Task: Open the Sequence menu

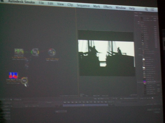Action: coord(83,5)
